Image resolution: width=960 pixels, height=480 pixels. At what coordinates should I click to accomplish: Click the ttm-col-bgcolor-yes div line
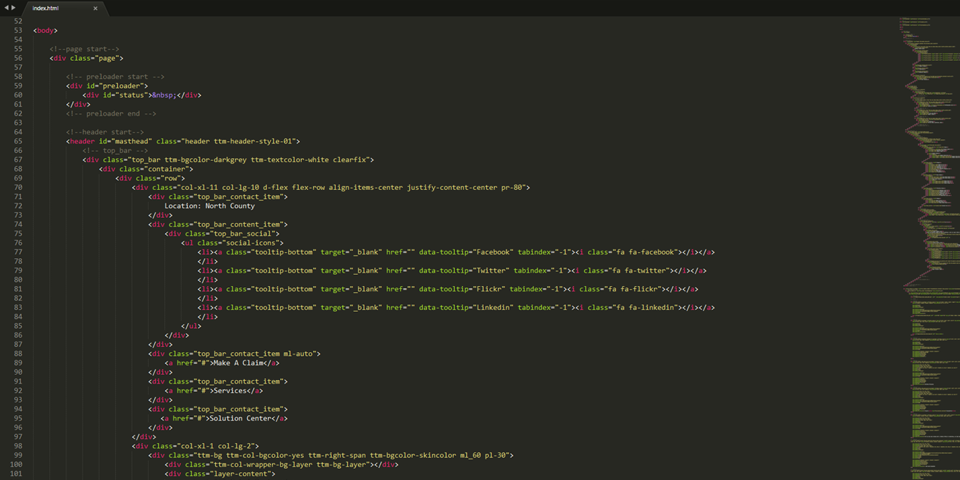(331, 457)
